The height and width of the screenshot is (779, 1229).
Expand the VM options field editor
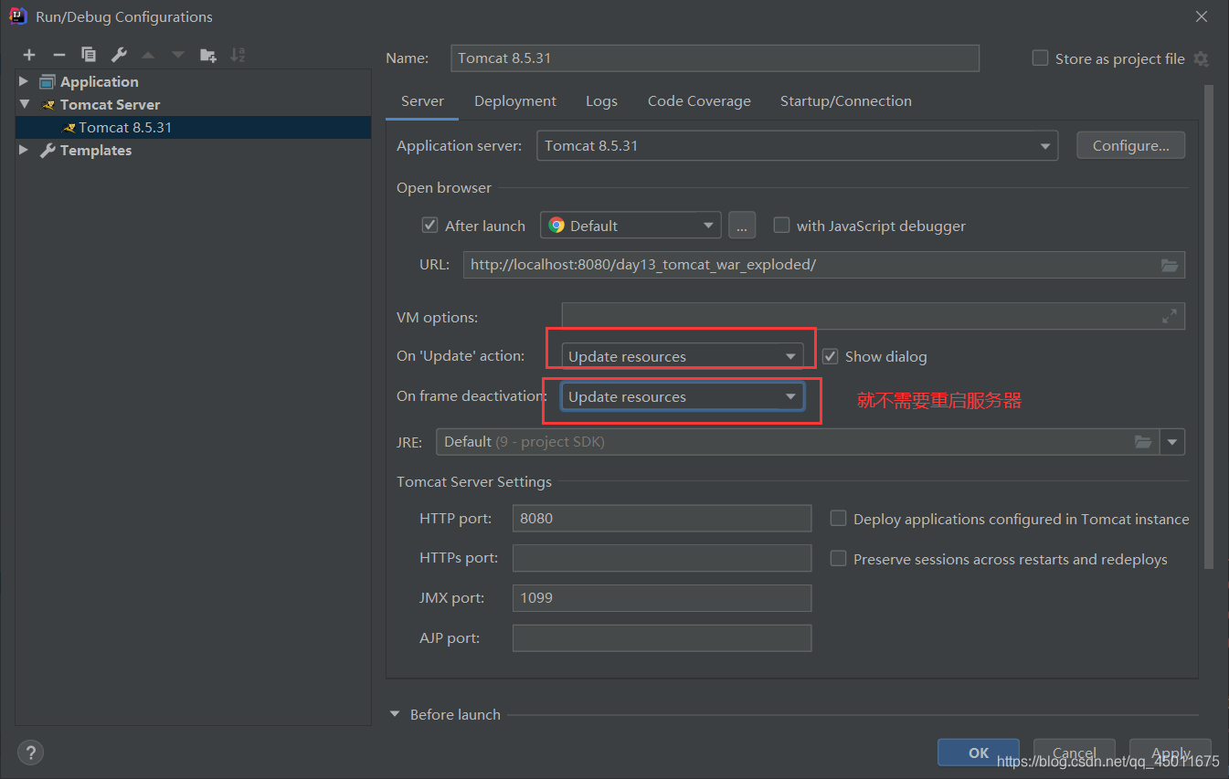[x=1170, y=316]
